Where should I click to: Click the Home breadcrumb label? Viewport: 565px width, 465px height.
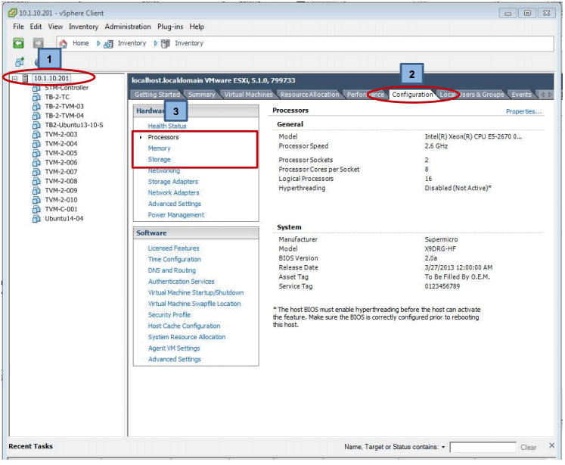(80, 43)
